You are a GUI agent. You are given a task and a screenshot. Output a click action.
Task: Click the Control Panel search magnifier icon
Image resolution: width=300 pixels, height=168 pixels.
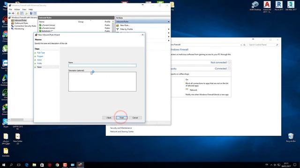pyautogui.click(x=277, y=45)
